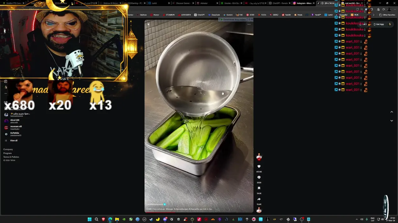
Task: Open the Horror bookmark
Action: 154,15
